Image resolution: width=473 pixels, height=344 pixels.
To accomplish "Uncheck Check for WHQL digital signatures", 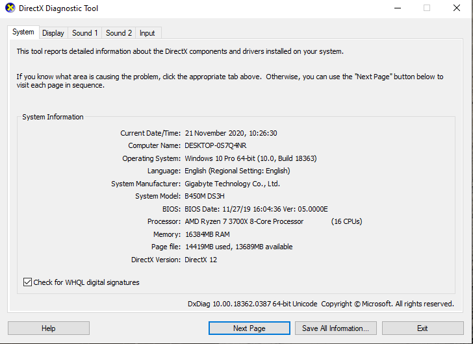I will (x=27, y=282).
